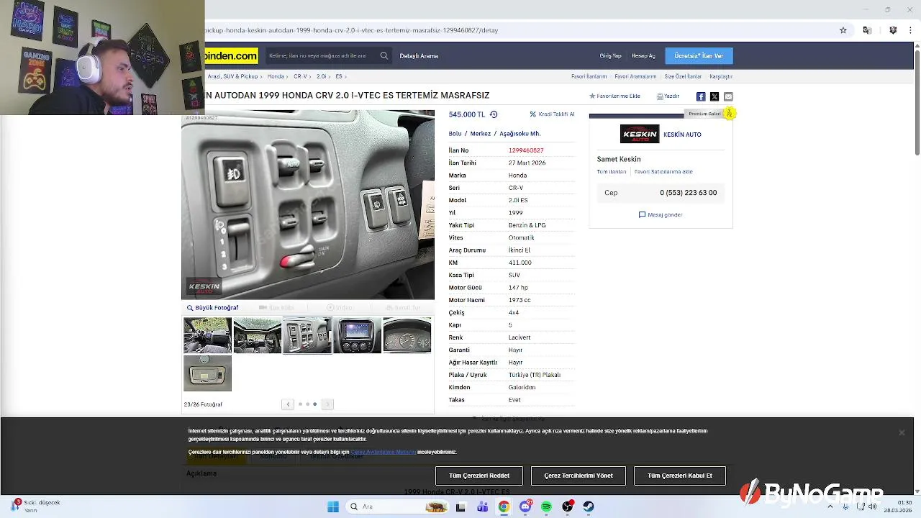Image resolution: width=921 pixels, height=518 pixels.
Task: Go to previous photo thumbnail page
Action: point(288,404)
